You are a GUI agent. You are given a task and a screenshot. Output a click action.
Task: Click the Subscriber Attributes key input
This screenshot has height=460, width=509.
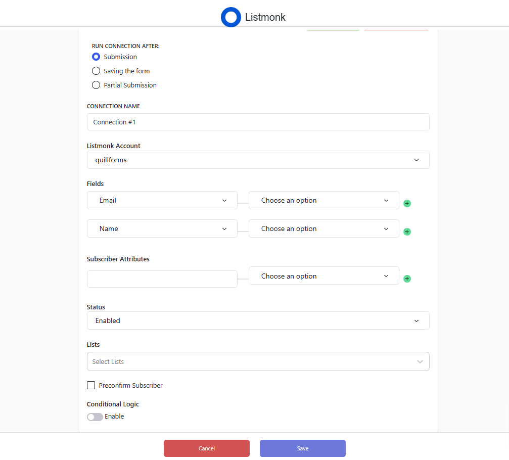tap(162, 279)
